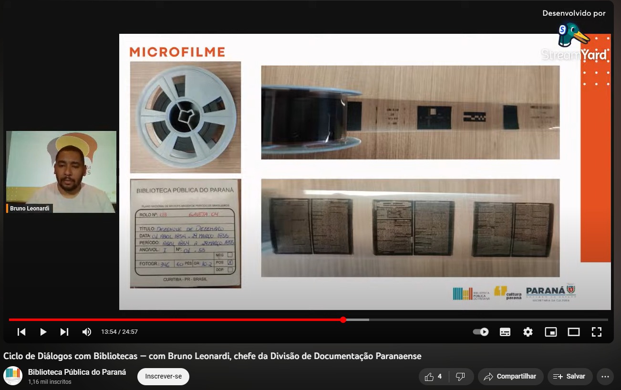Click the Compartilhar button
This screenshot has width=621, height=390.
pos(510,377)
